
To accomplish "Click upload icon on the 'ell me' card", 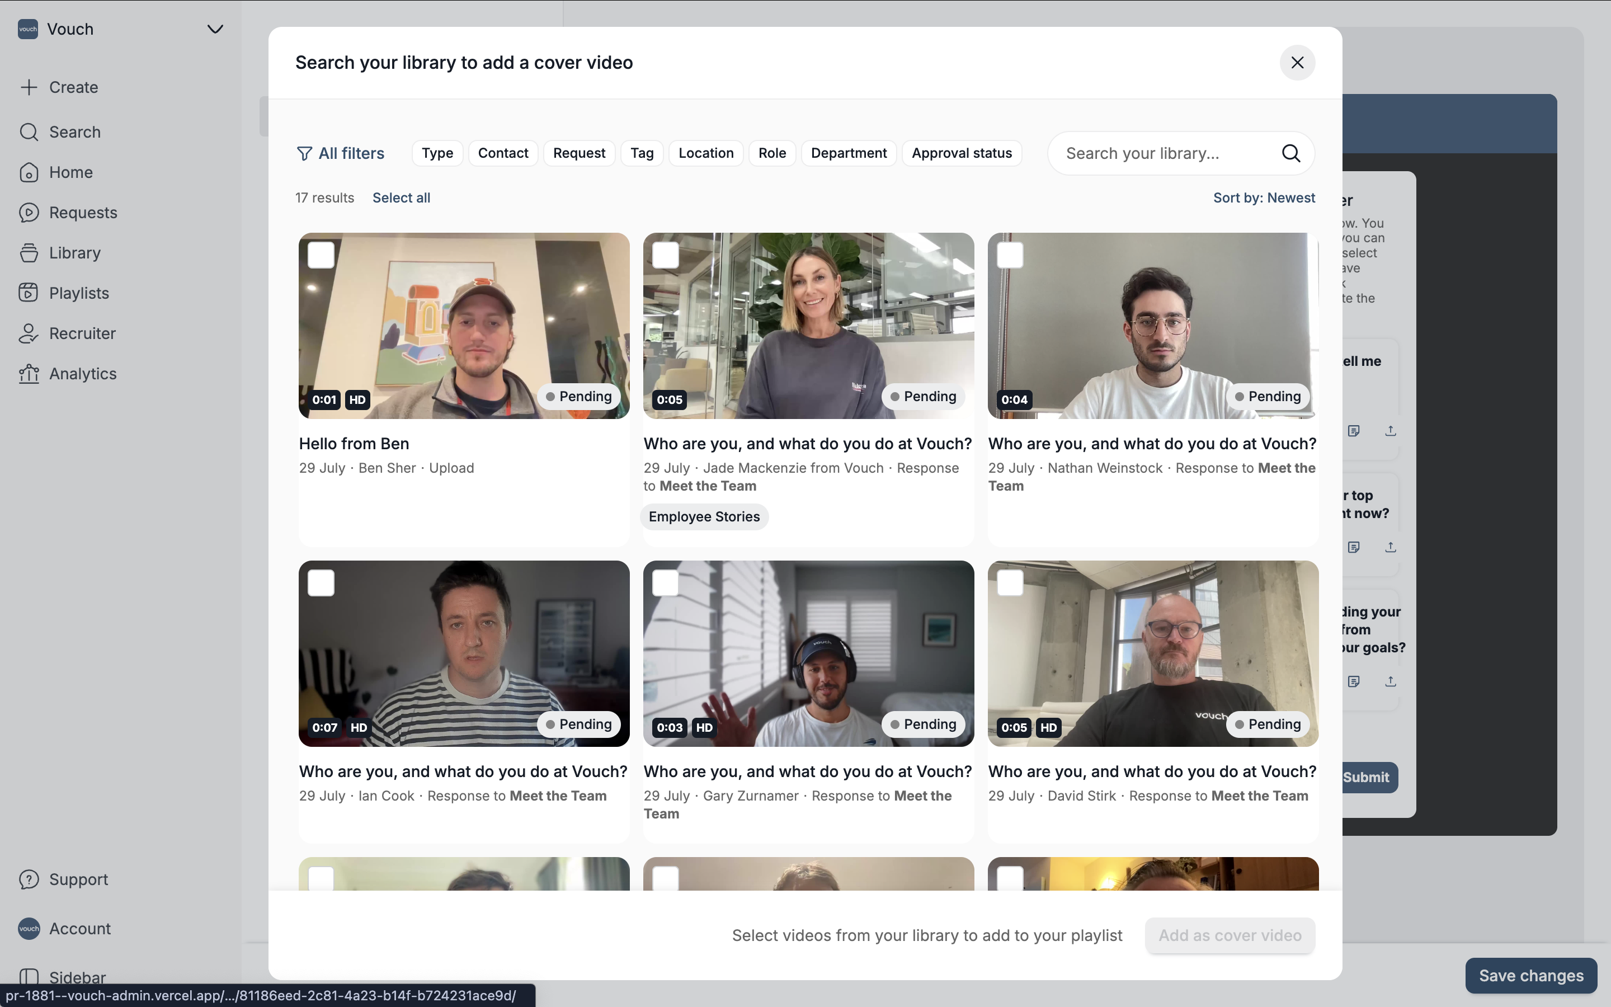I will click(1391, 431).
